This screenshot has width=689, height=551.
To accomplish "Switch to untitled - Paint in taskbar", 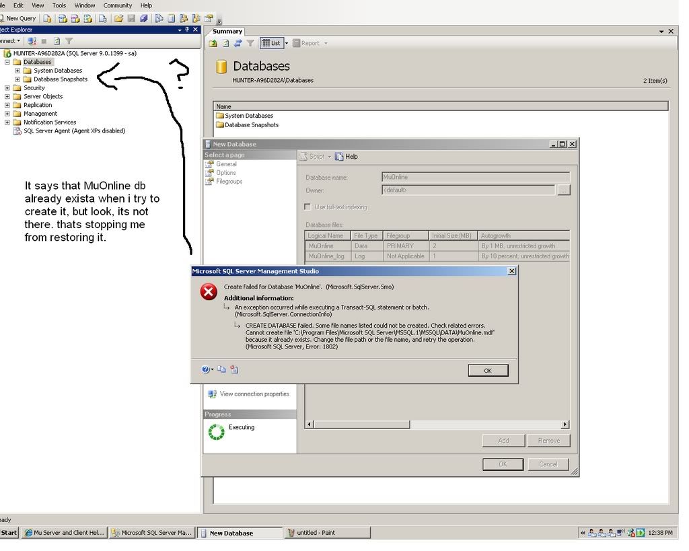I will point(327,533).
